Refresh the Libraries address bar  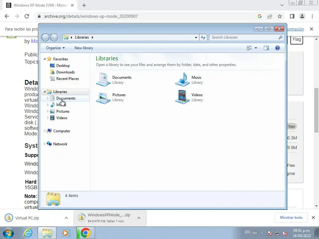pyautogui.click(x=203, y=37)
